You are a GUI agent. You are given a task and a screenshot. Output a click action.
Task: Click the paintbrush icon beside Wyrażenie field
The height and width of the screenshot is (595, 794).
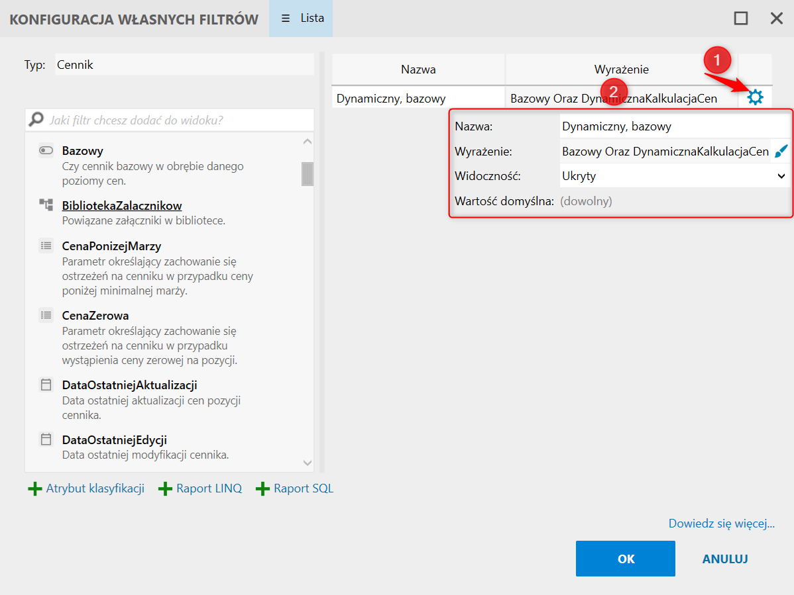tap(781, 152)
